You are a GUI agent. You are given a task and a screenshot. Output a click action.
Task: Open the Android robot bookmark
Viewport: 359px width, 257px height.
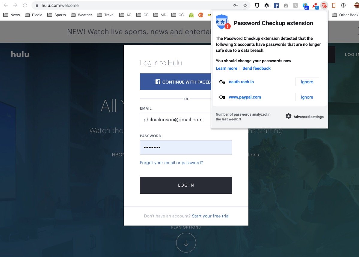[x=191, y=15]
